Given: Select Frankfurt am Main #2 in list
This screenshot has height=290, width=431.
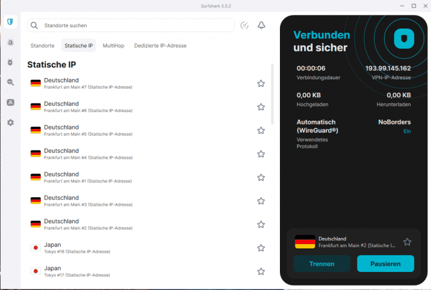Looking at the screenshot, I should pyautogui.click(x=147, y=224).
